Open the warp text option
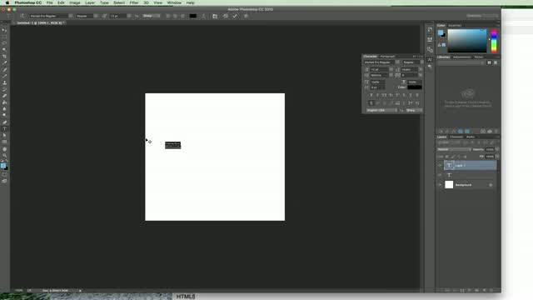This screenshot has height=300, width=533. point(203,16)
